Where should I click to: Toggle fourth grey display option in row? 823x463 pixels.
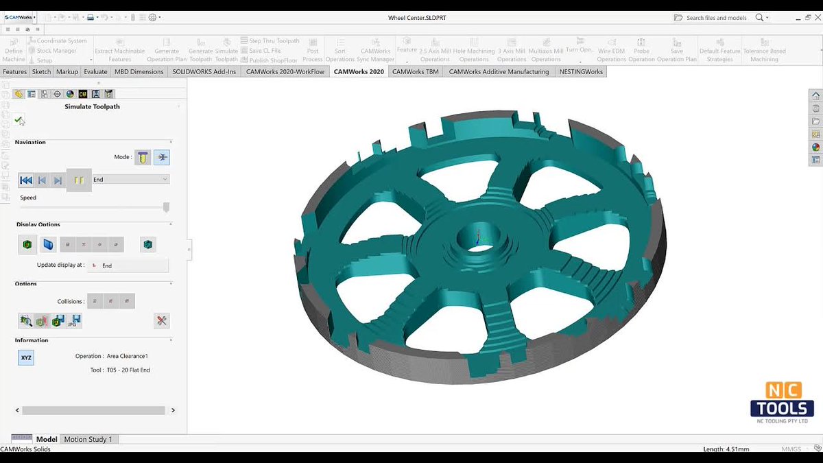point(115,244)
